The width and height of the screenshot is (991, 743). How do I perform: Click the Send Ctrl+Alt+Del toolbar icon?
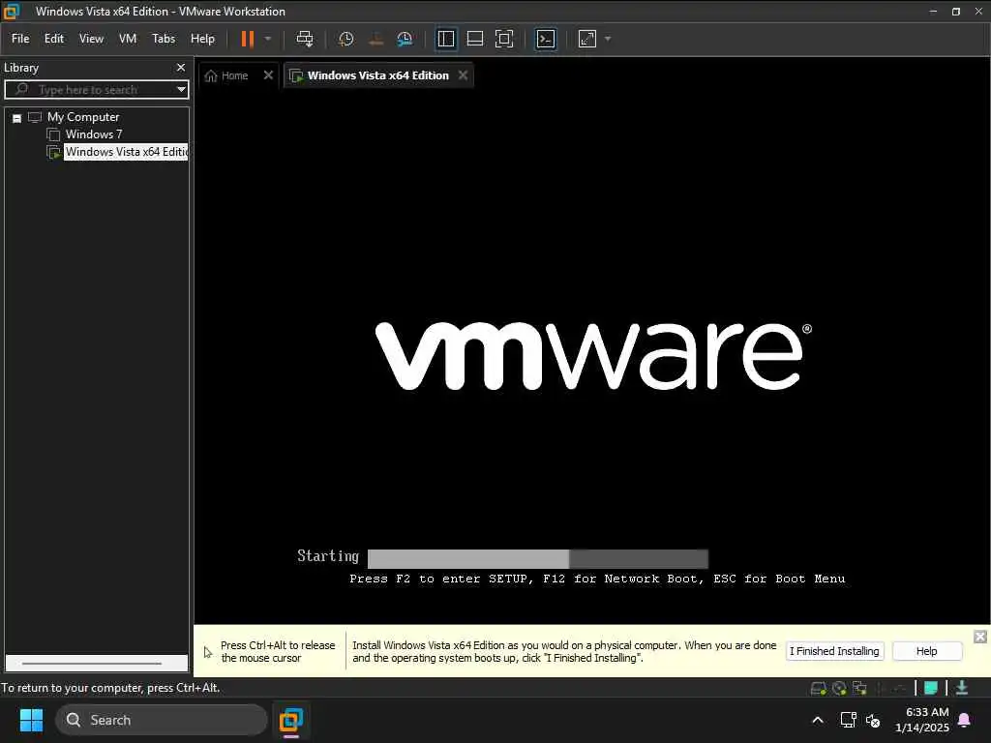coord(305,39)
